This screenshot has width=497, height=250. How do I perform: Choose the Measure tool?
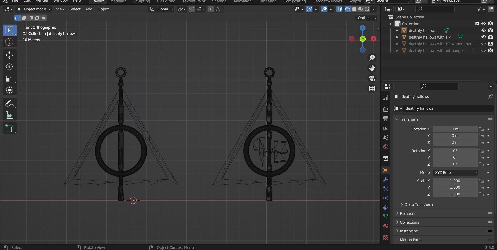click(10, 115)
